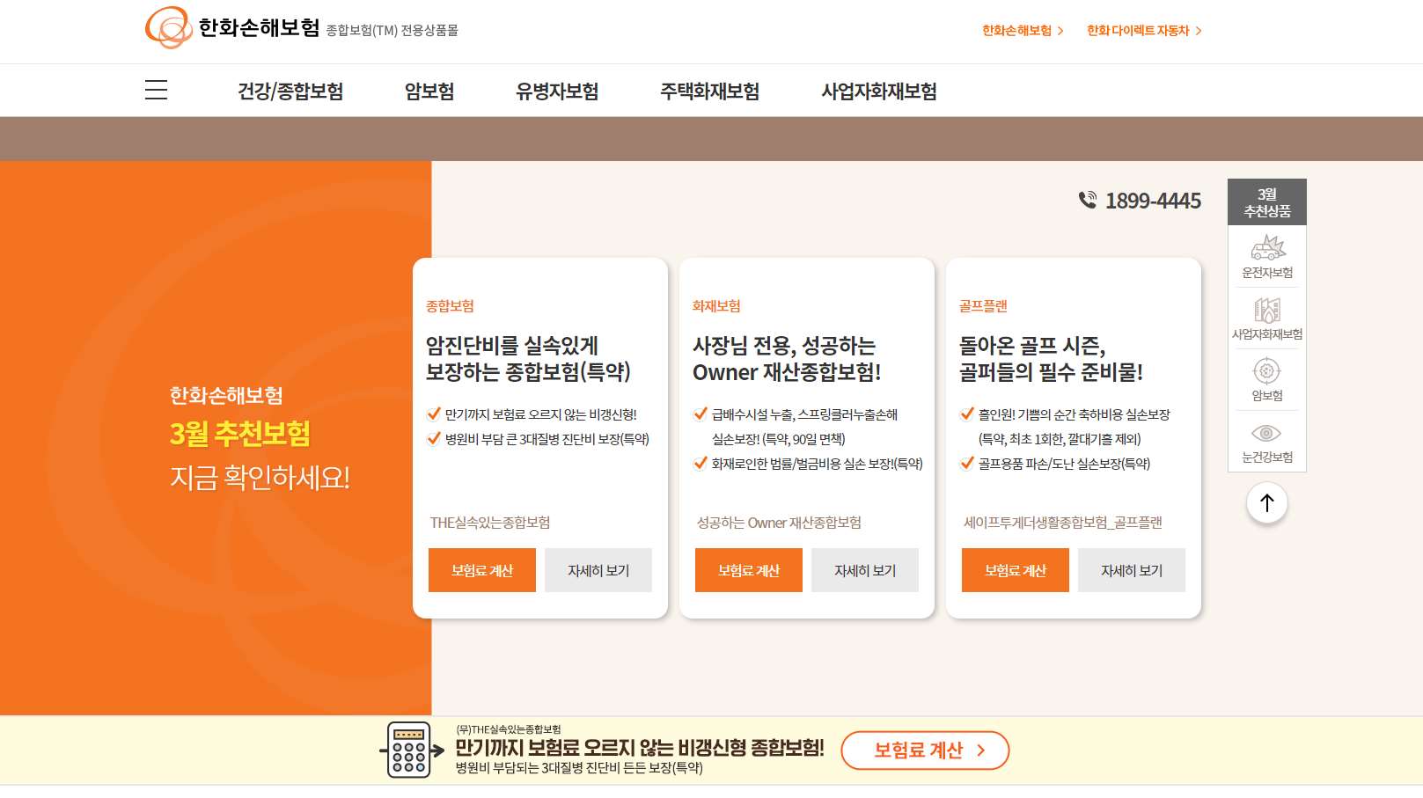1423x798 pixels.
Task: Open the hamburger menu icon
Action: tap(156, 90)
